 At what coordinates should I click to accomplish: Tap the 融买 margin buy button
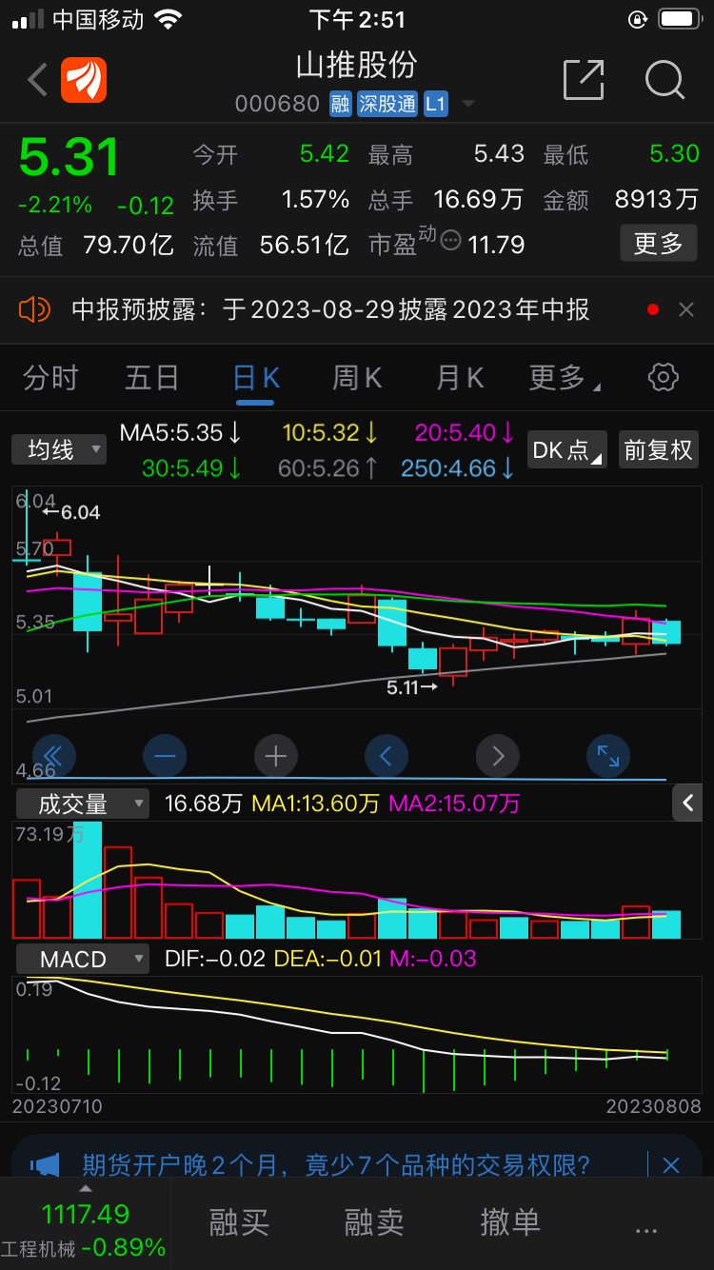click(239, 1222)
